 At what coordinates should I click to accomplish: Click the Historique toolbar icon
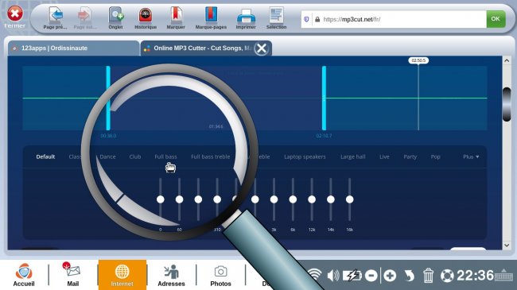click(x=146, y=15)
